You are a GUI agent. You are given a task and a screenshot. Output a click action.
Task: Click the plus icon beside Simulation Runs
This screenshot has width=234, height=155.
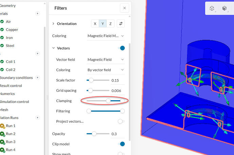point(37,118)
